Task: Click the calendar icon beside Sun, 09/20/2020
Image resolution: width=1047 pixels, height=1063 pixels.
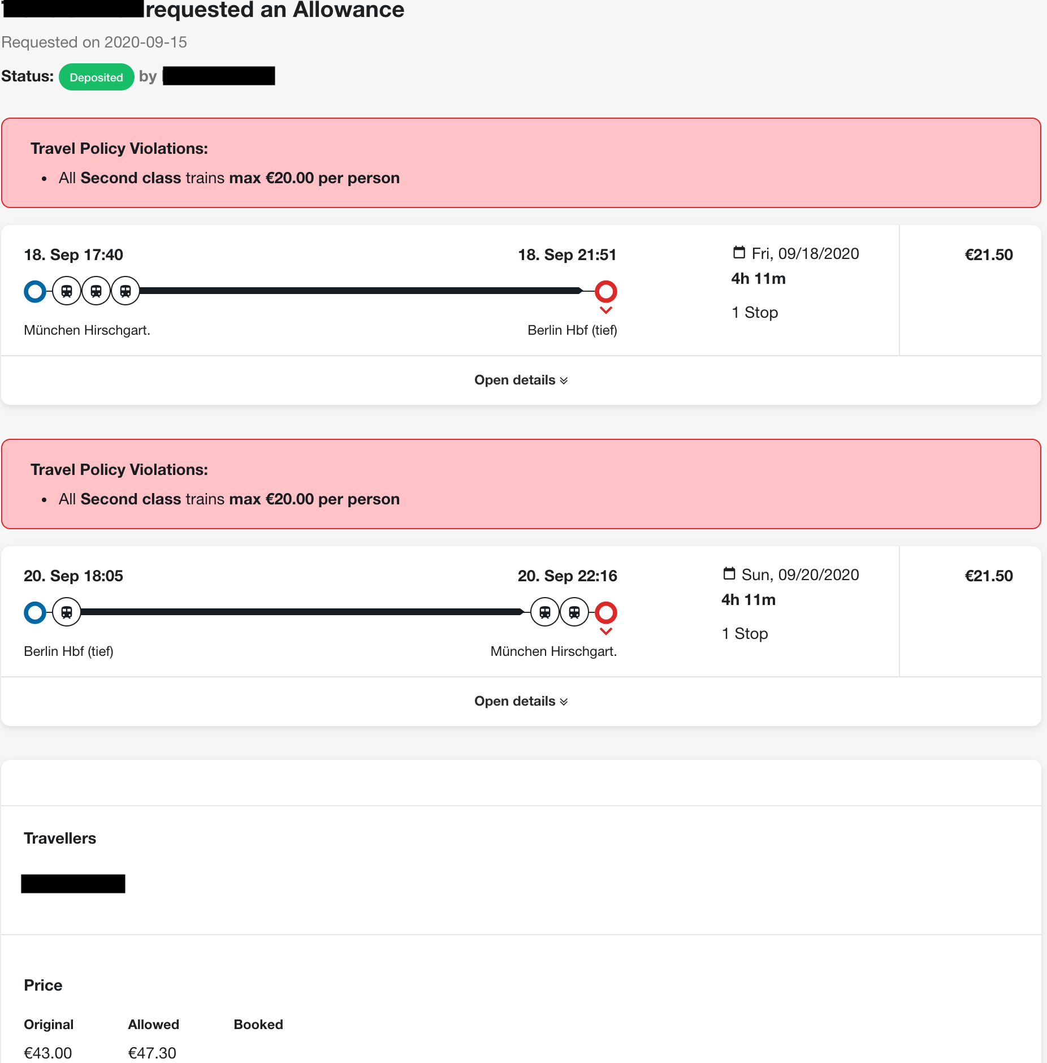Action: click(x=729, y=573)
